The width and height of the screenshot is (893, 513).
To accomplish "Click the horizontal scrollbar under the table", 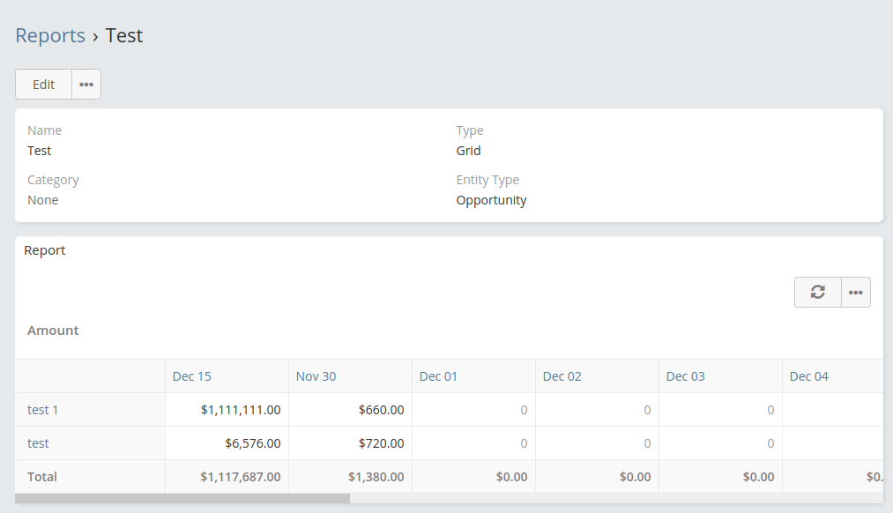I will pos(182,498).
